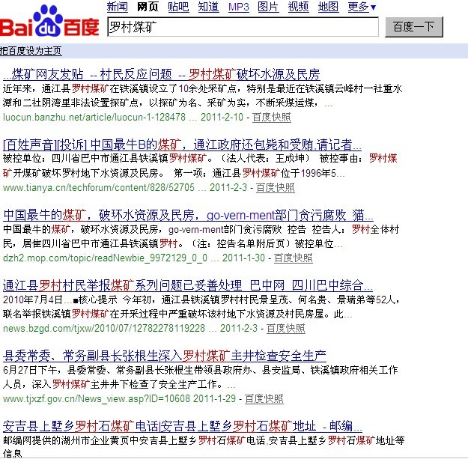
Task: View 百度快照 for the luocun.banzhu.net result
Action: click(x=271, y=118)
